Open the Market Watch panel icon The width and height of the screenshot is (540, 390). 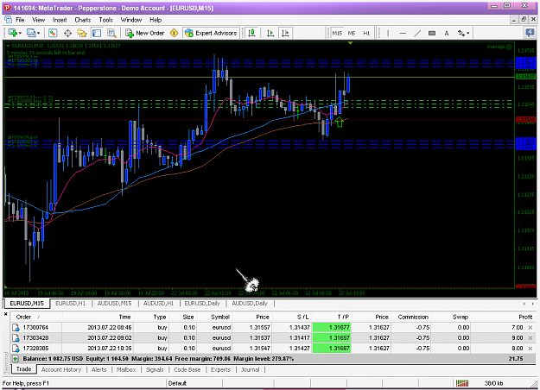pos(53,33)
